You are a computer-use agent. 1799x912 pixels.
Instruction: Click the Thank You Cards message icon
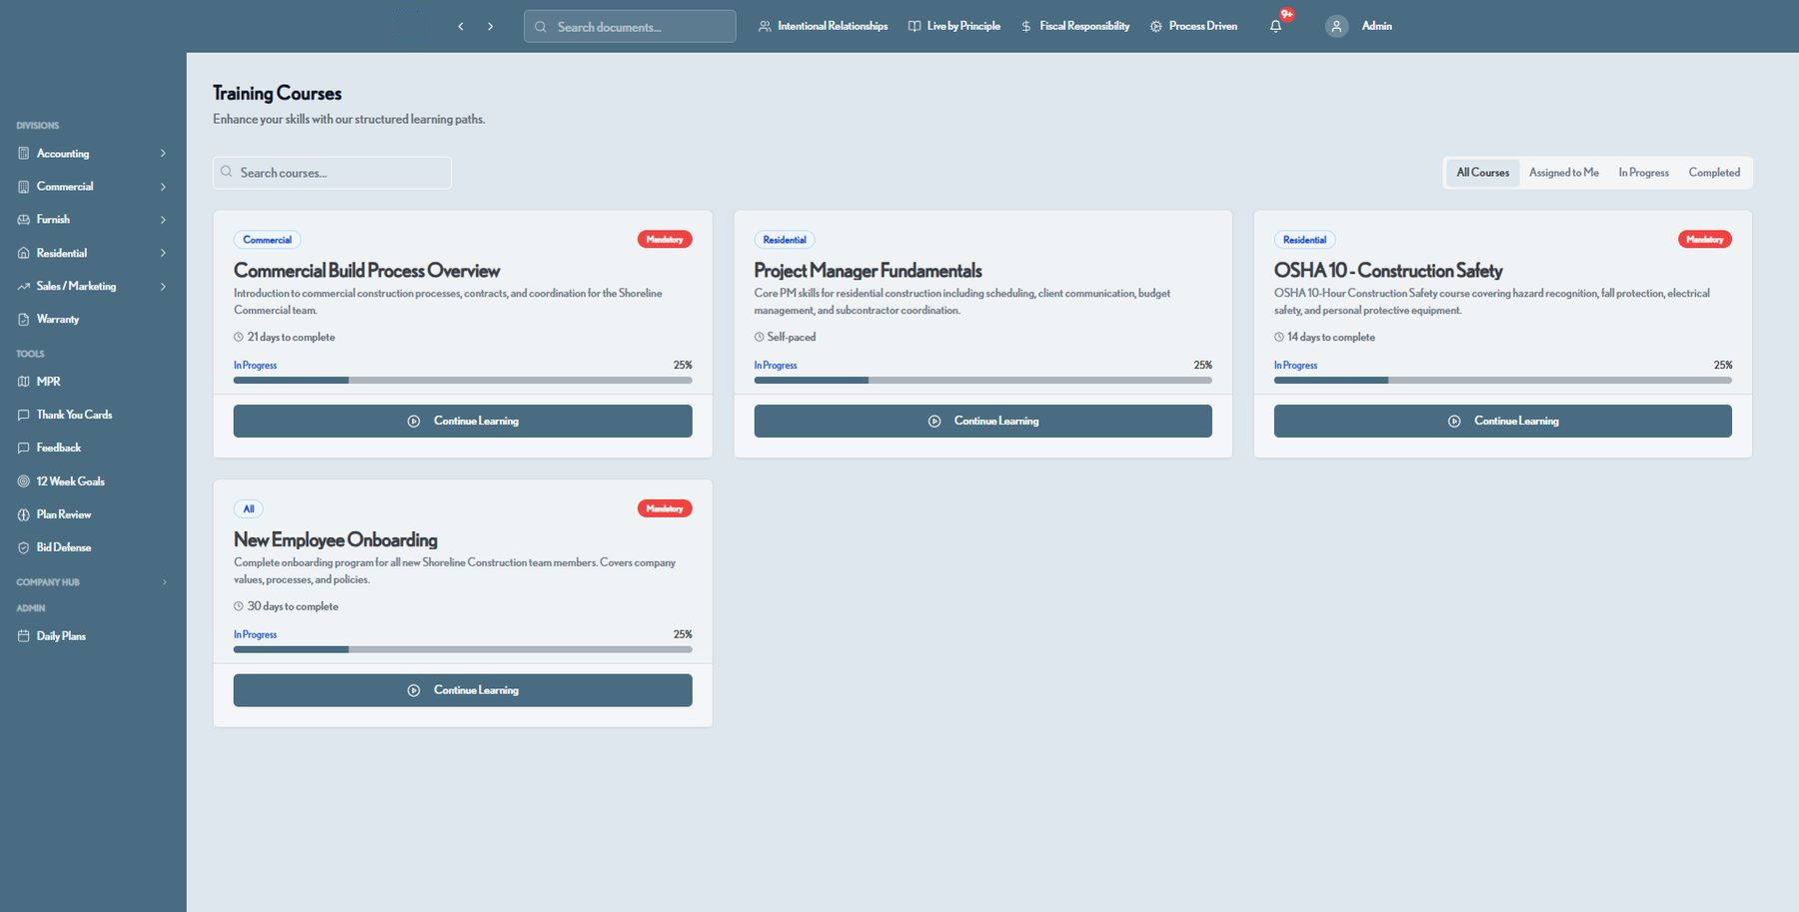pos(24,415)
